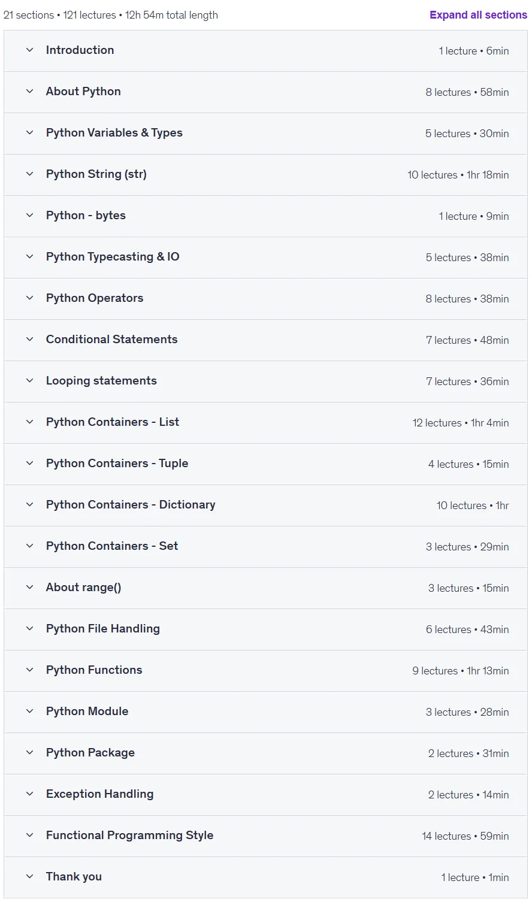The height and width of the screenshot is (902, 532).
Task: Expand the About Python section chevron
Action: [29, 92]
